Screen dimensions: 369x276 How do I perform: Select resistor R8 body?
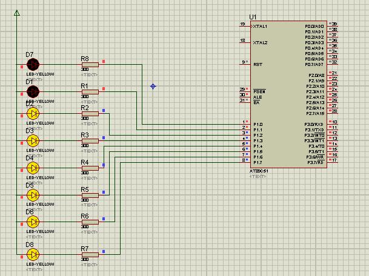click(90, 65)
